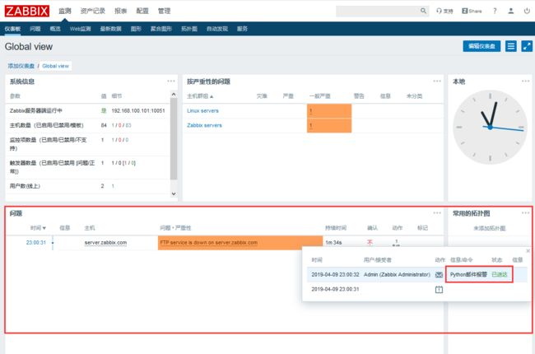Open the Linux servers host group link
Image resolution: width=535 pixels, height=354 pixels.
click(202, 110)
